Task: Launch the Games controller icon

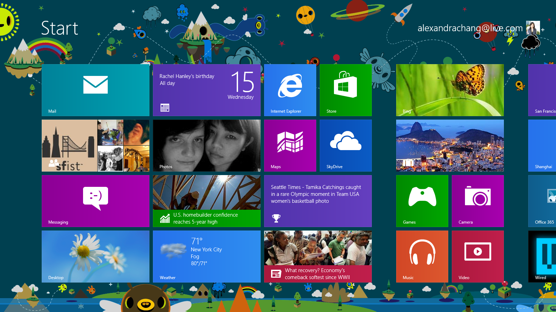Action: pos(422,197)
